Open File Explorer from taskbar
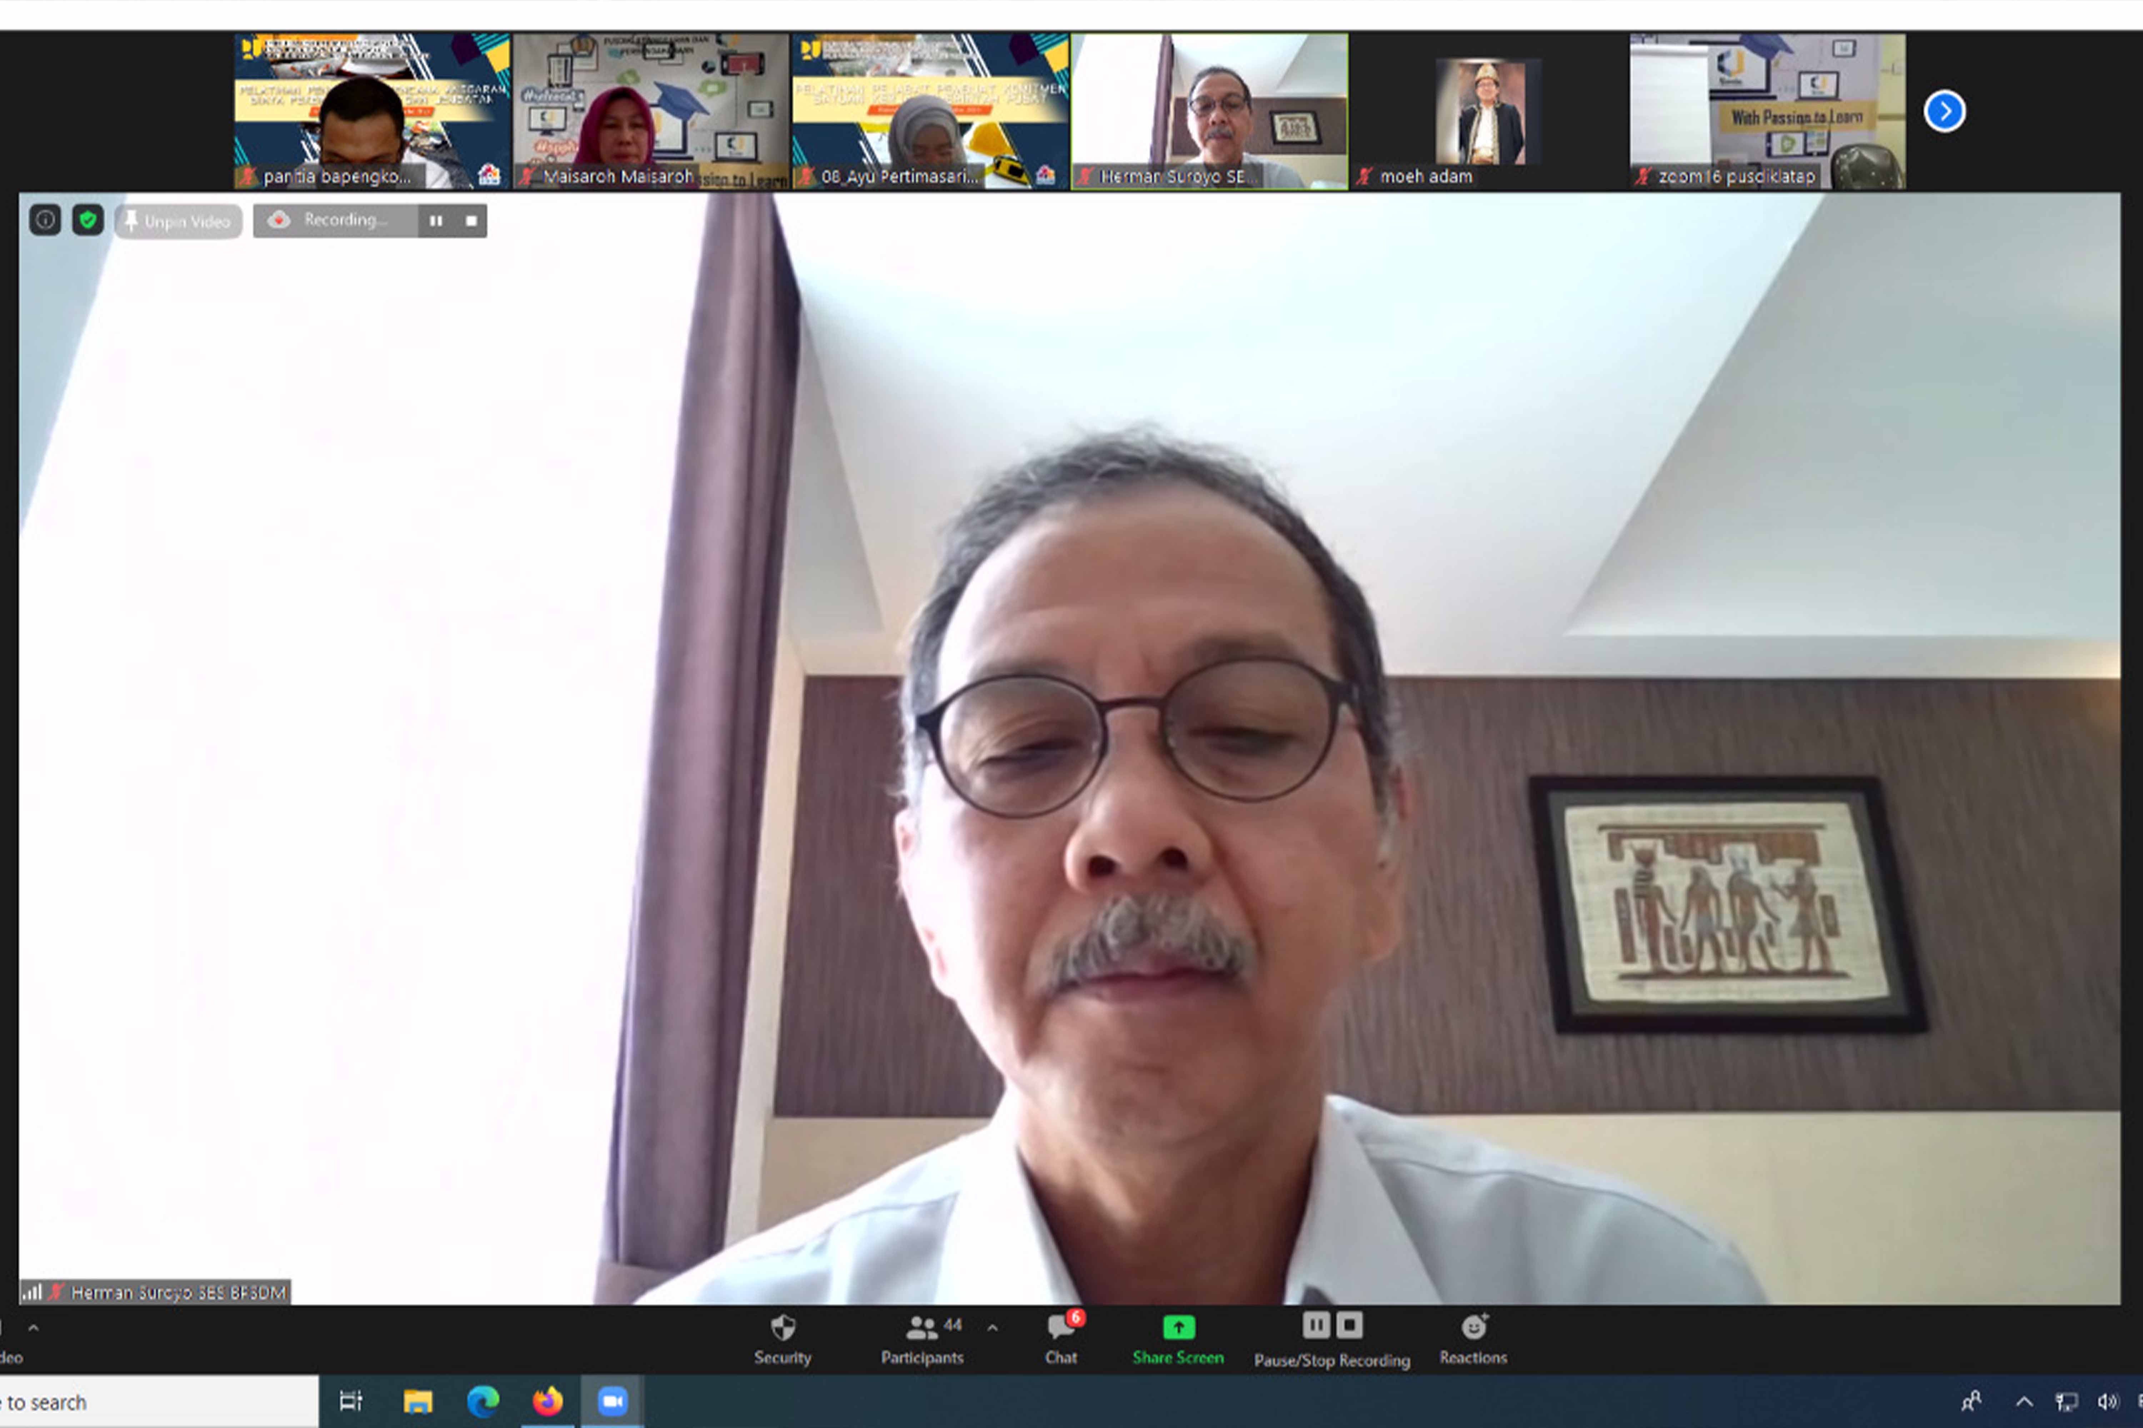The height and width of the screenshot is (1428, 2143). (x=418, y=1402)
